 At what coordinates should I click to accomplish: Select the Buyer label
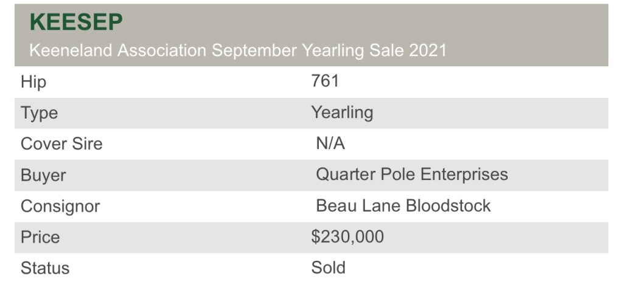[43, 176]
